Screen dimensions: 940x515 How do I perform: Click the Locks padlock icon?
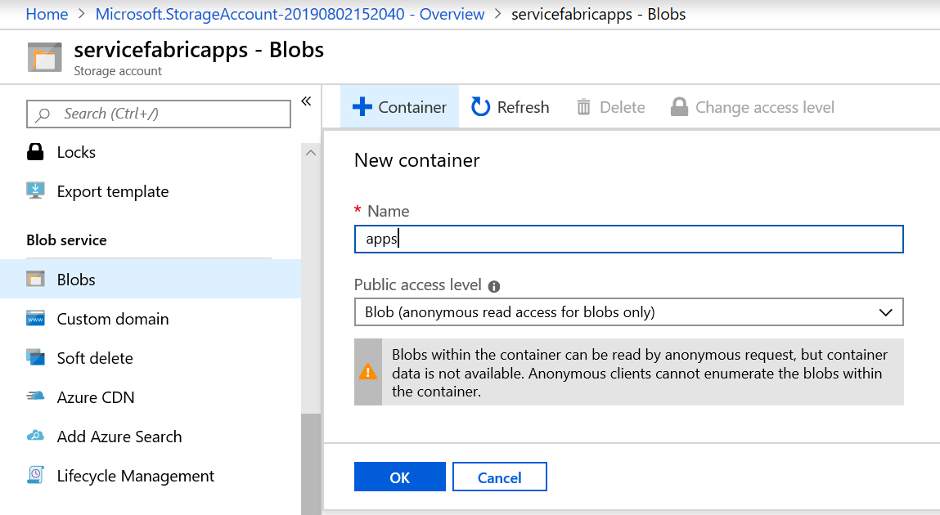pyautogui.click(x=35, y=152)
